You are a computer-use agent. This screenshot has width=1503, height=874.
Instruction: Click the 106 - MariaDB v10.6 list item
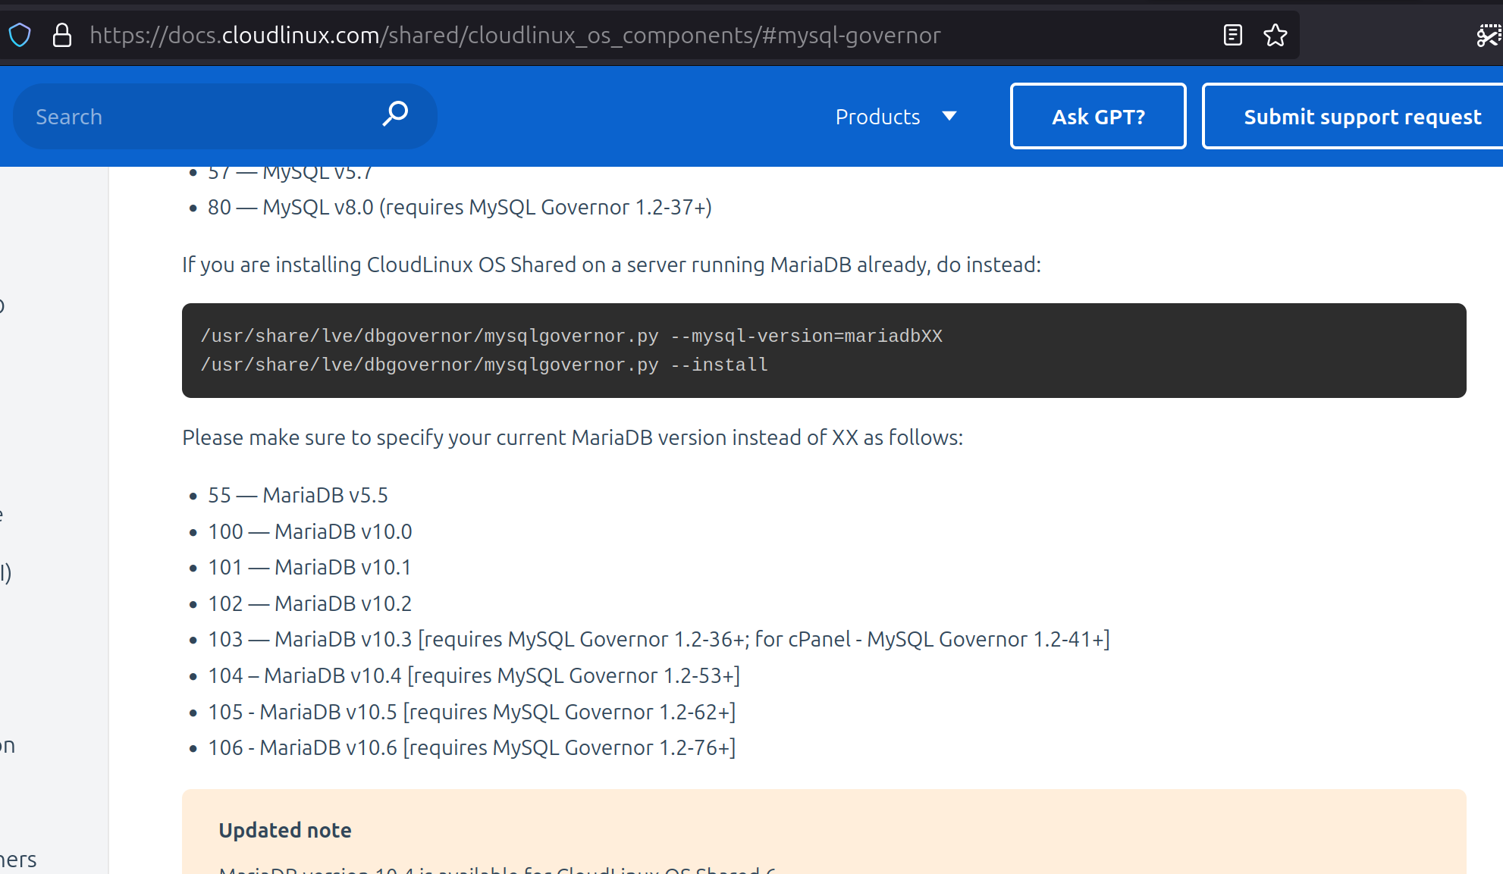(x=472, y=747)
